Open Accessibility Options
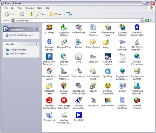This screenshot has height=133, width=156. (64, 30)
